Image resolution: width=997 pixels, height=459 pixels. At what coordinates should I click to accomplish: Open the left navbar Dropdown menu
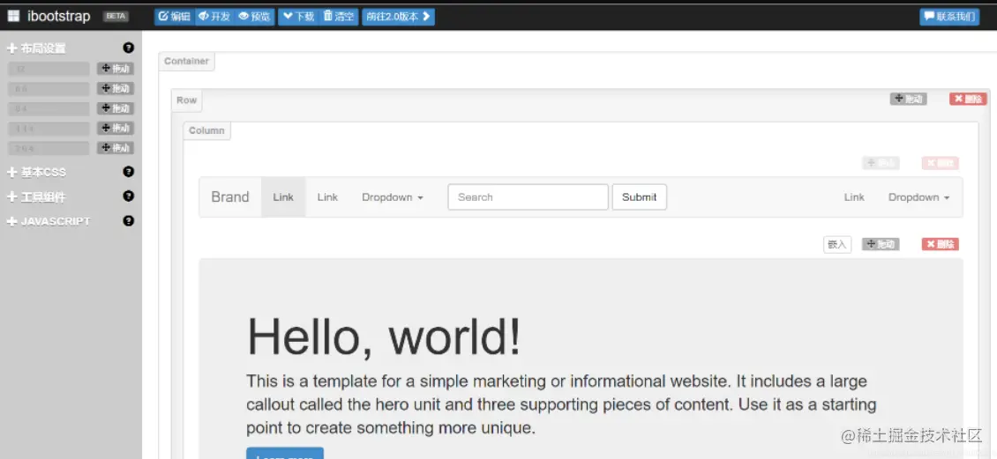pyautogui.click(x=393, y=196)
